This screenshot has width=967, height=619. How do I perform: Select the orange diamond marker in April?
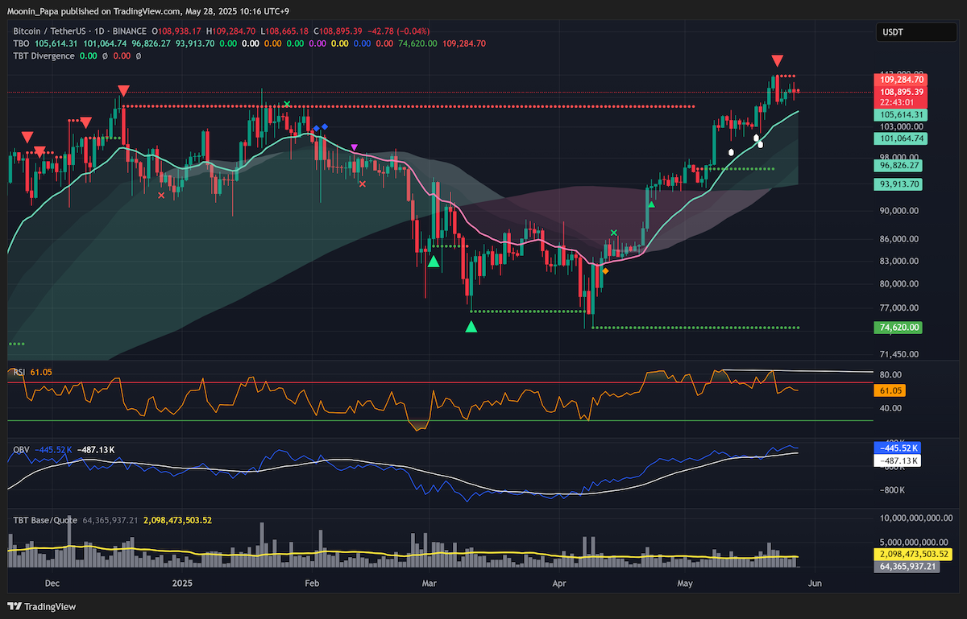point(606,271)
